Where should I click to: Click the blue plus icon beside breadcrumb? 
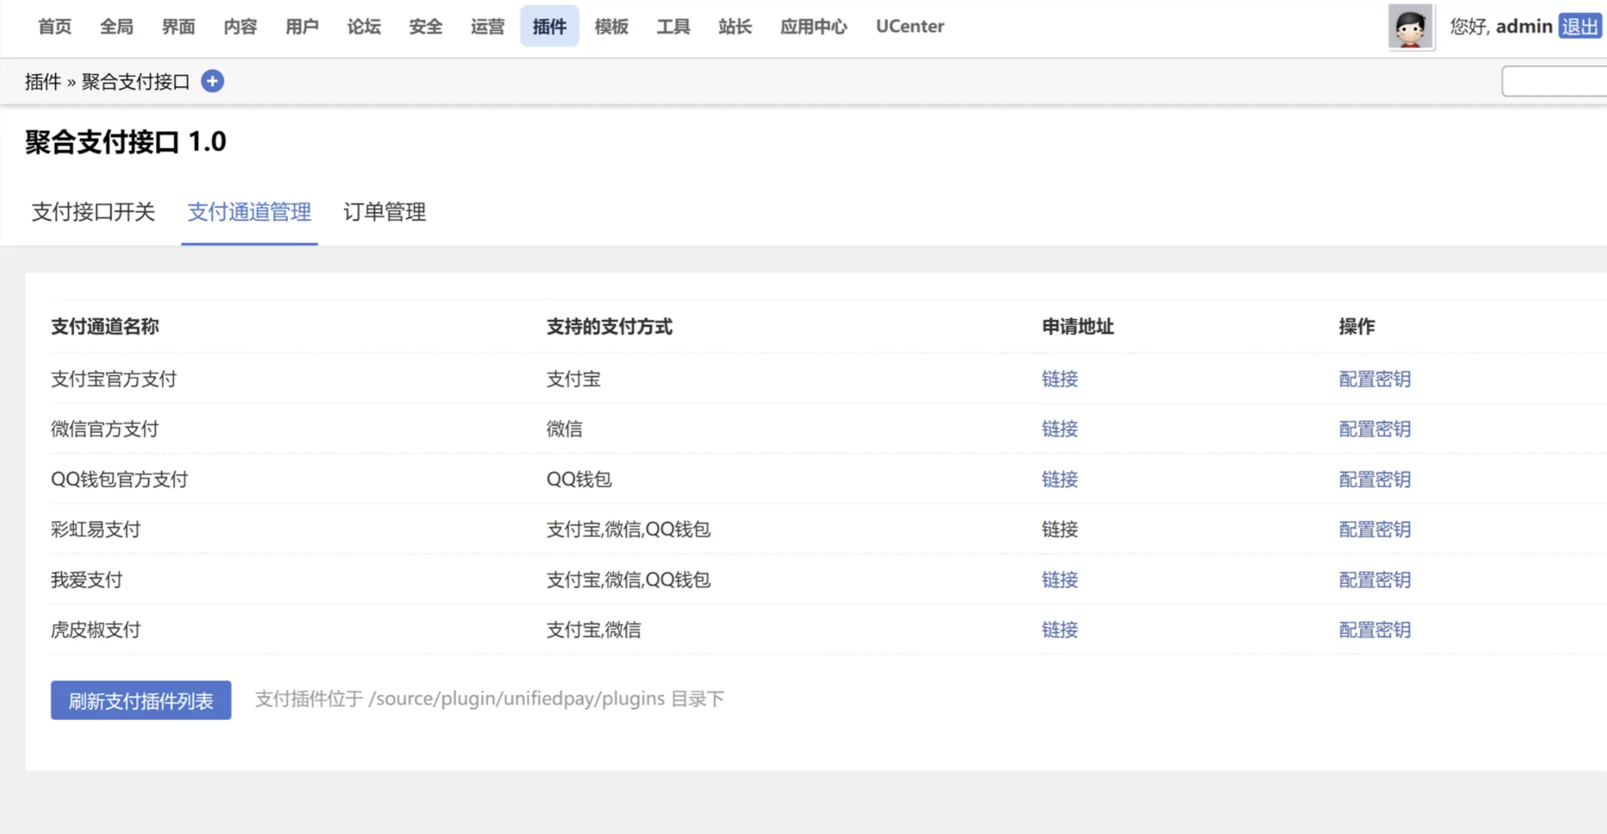click(x=212, y=81)
